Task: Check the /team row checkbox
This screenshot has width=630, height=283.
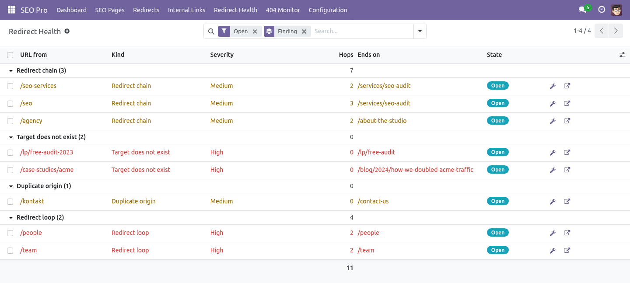Action: pos(10,251)
